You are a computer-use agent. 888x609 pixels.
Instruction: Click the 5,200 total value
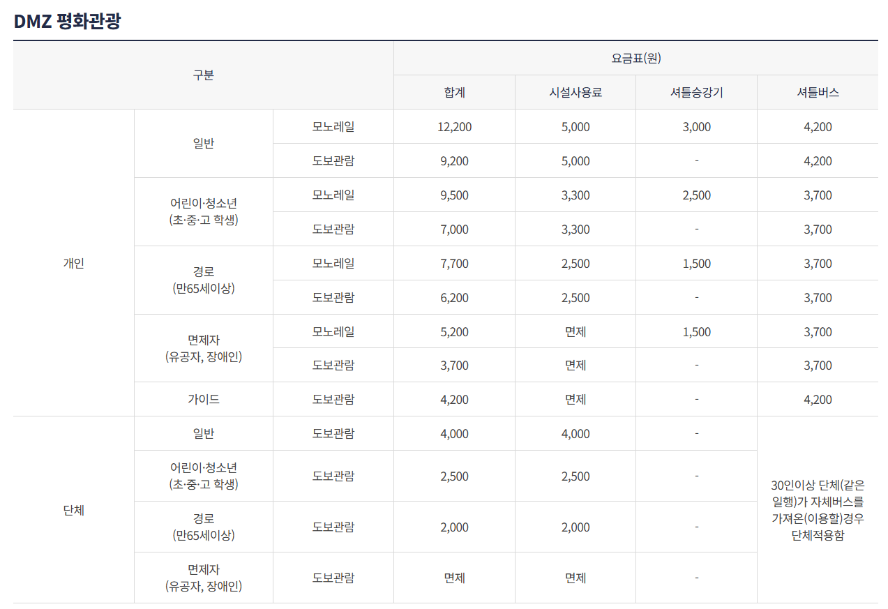454,332
